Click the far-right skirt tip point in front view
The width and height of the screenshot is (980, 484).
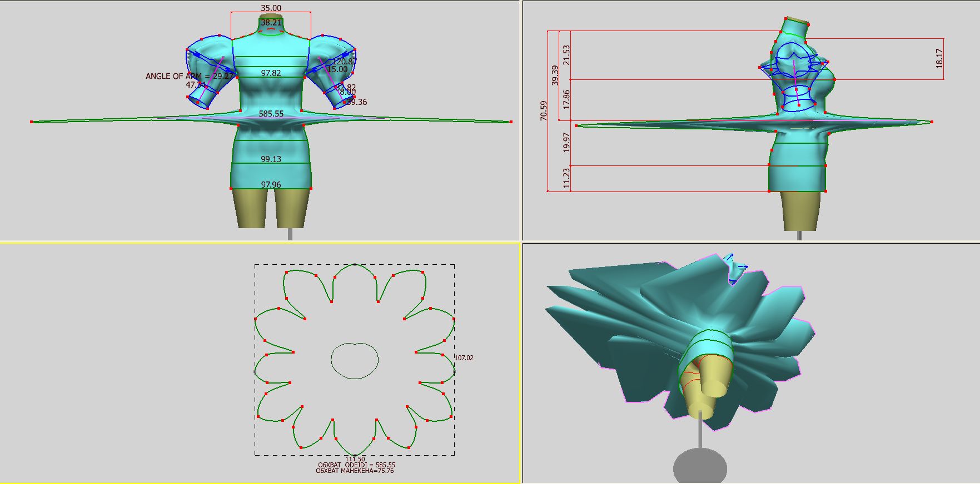(511, 122)
